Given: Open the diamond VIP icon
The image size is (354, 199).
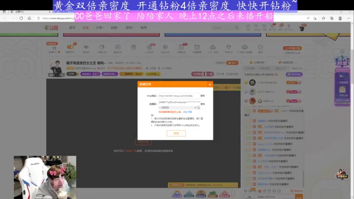Looking at the screenshot, I should tap(228, 47).
